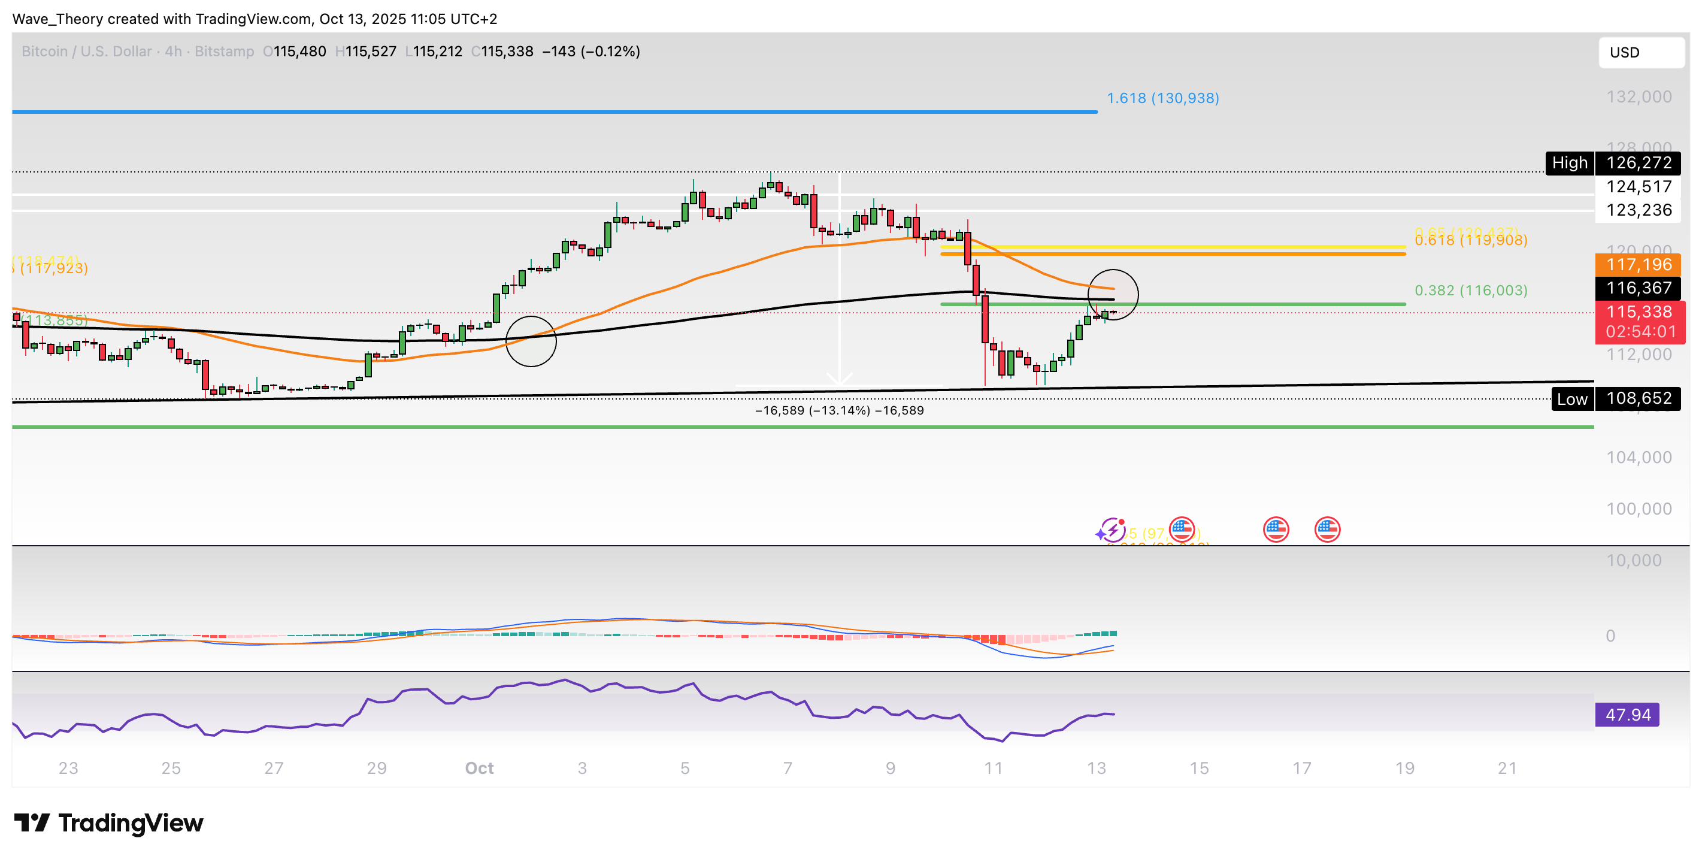This screenshot has height=859, width=1702.
Task: Click the red notification dot on the lightning event icon
Action: tap(1121, 522)
